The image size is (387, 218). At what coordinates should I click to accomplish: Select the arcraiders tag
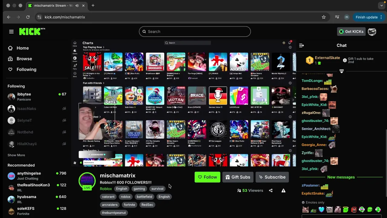point(110,205)
